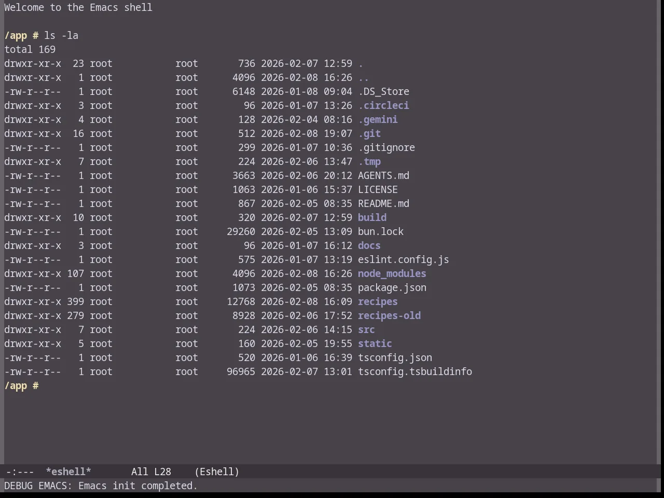Click the eslint.config.js file name
The height and width of the screenshot is (498, 664).
pos(404,259)
